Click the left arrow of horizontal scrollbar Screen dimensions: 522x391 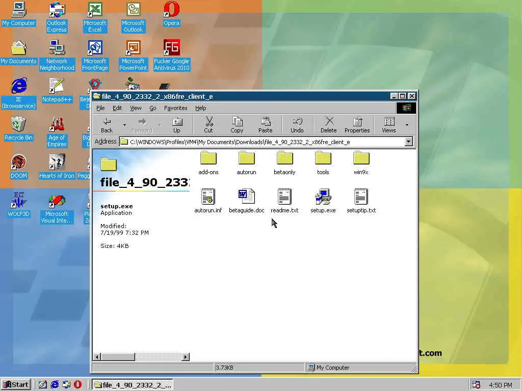pyautogui.click(x=97, y=357)
